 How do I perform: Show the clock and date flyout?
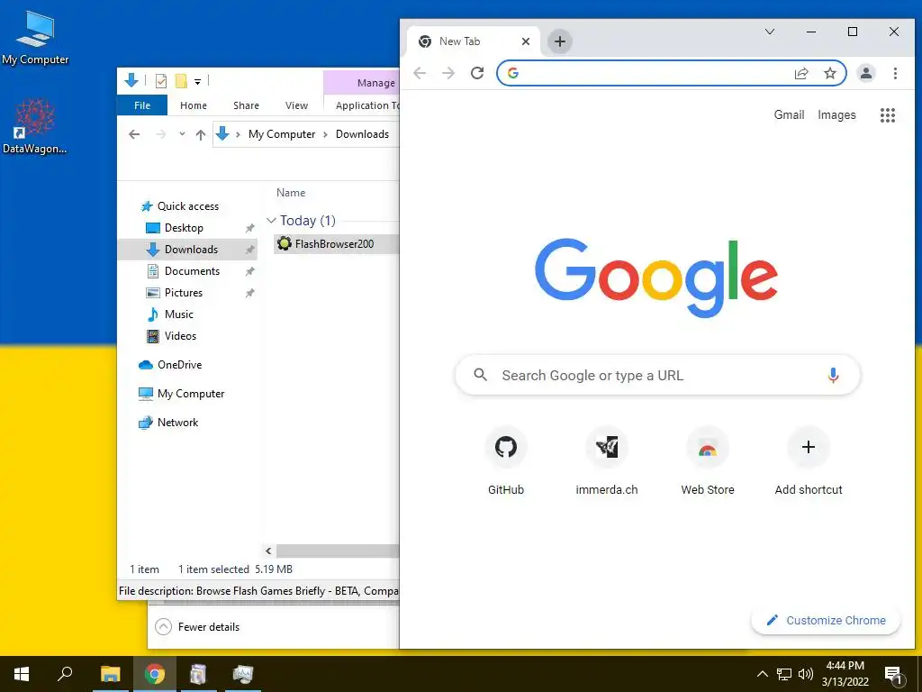[845, 674]
